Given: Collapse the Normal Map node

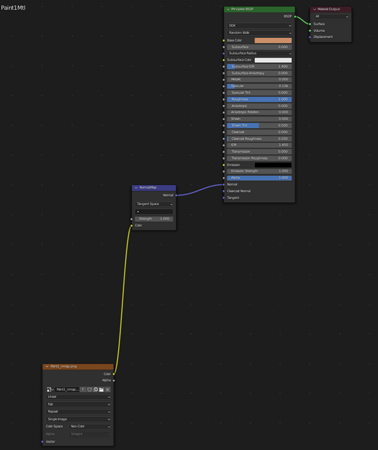Looking at the screenshot, I should tap(136, 187).
